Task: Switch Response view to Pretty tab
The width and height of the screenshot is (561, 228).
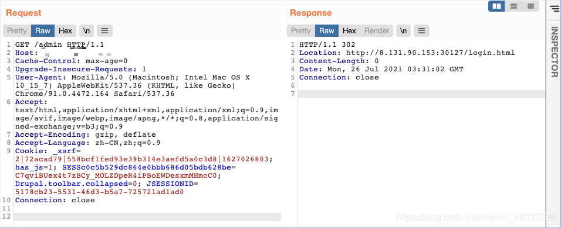Action: 301,30
